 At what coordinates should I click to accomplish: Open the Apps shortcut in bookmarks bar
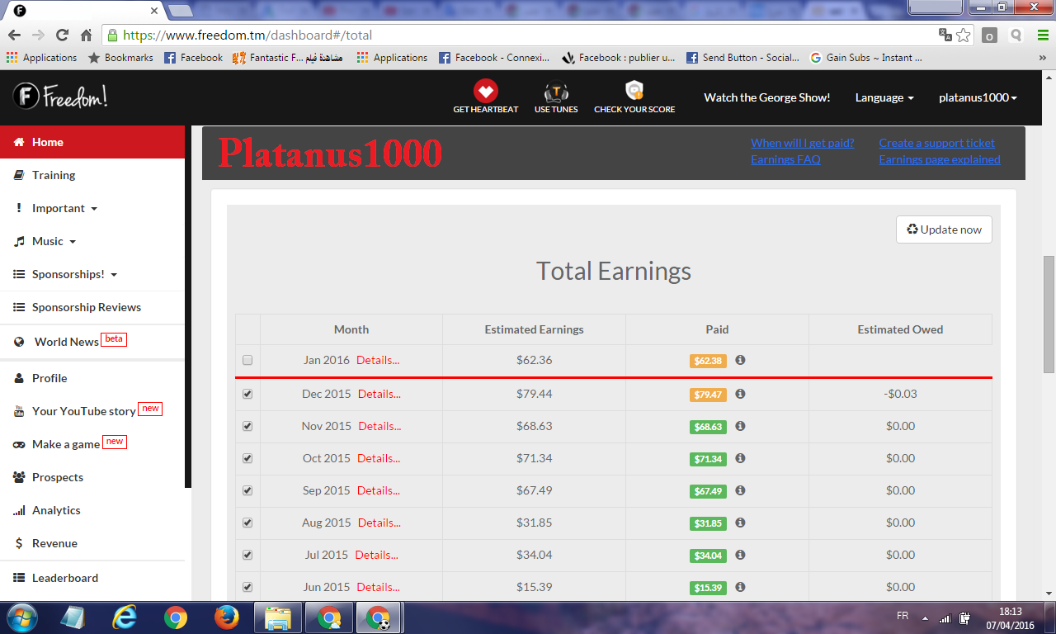click(41, 58)
